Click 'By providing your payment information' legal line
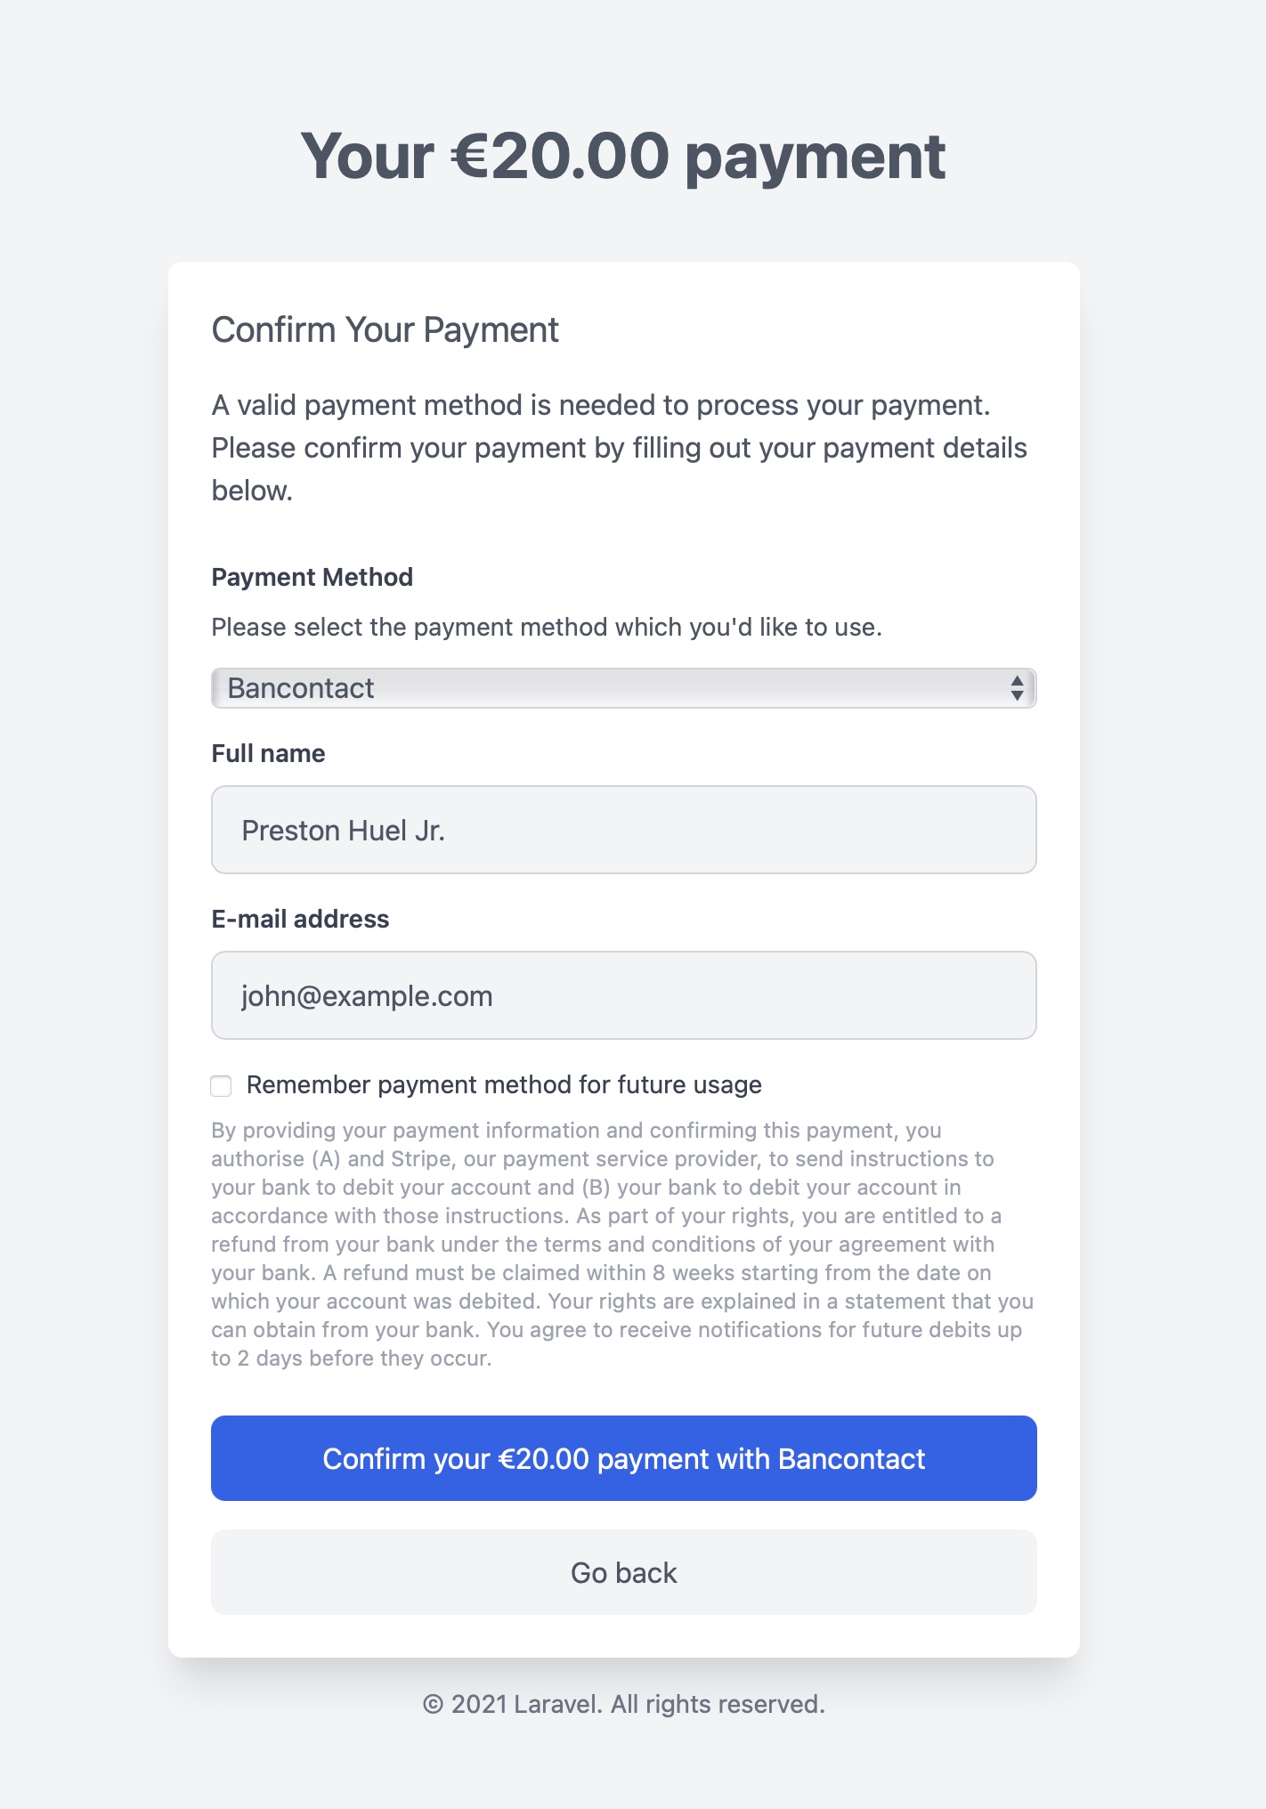 pos(576,1131)
